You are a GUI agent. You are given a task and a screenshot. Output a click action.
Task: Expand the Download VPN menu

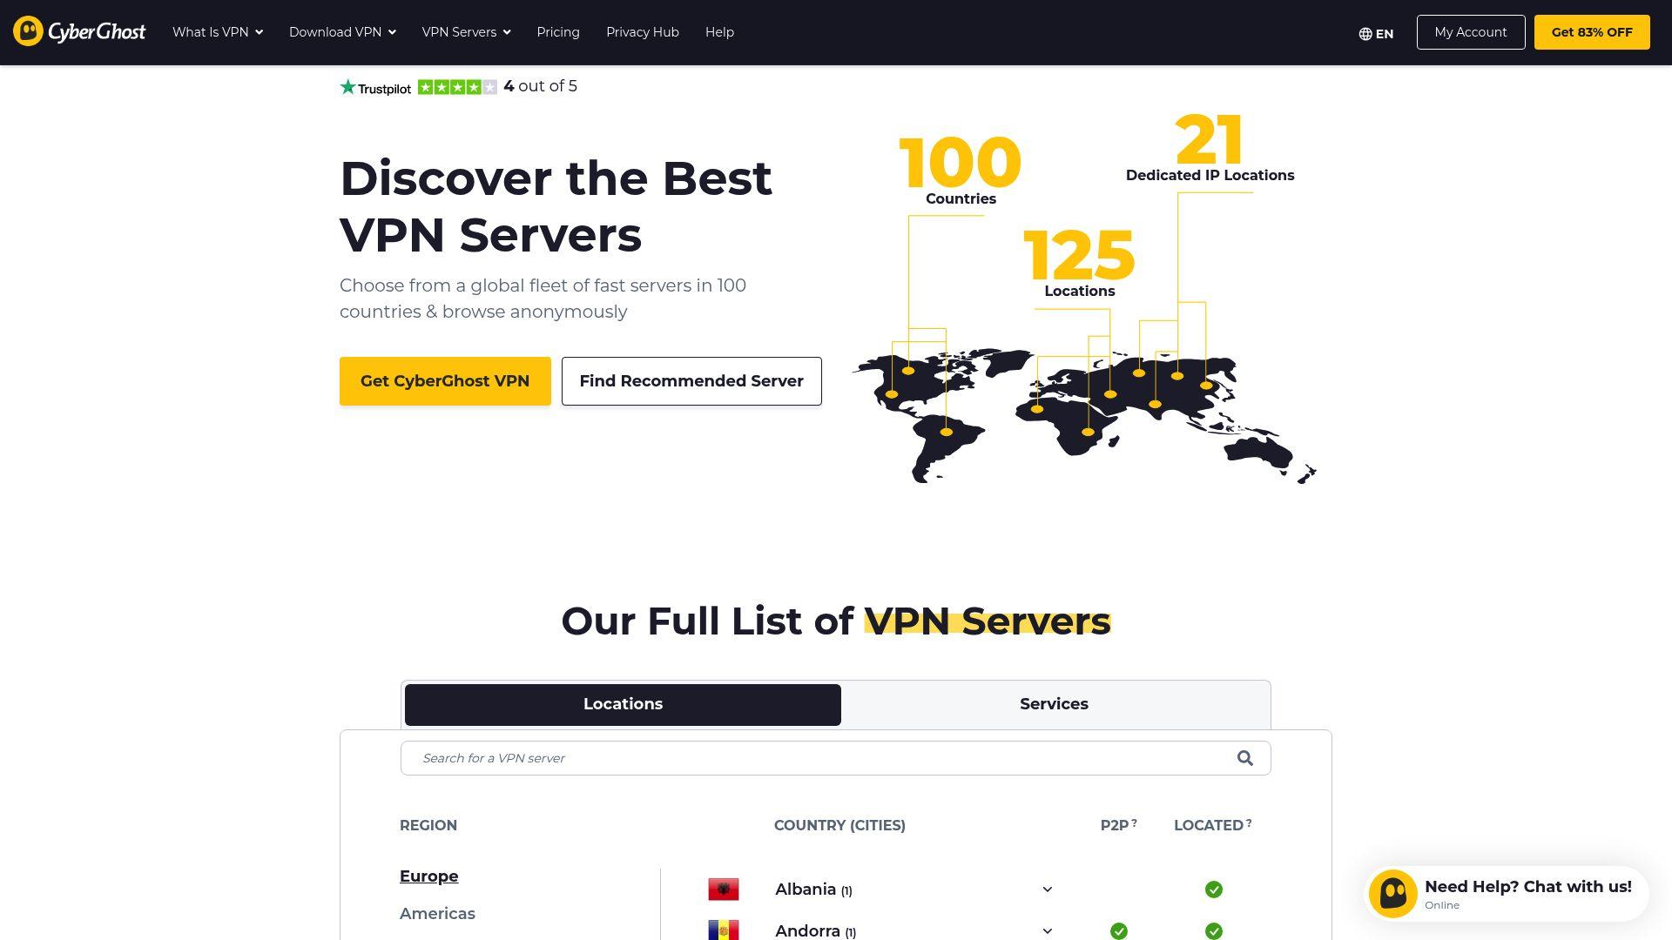pyautogui.click(x=342, y=32)
